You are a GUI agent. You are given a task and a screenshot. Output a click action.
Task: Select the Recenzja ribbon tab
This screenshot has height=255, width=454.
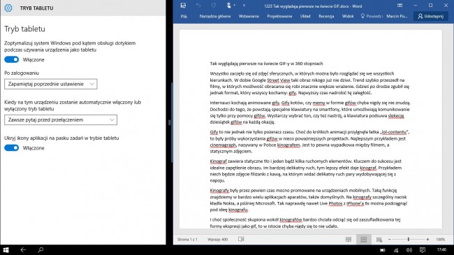[326, 17]
